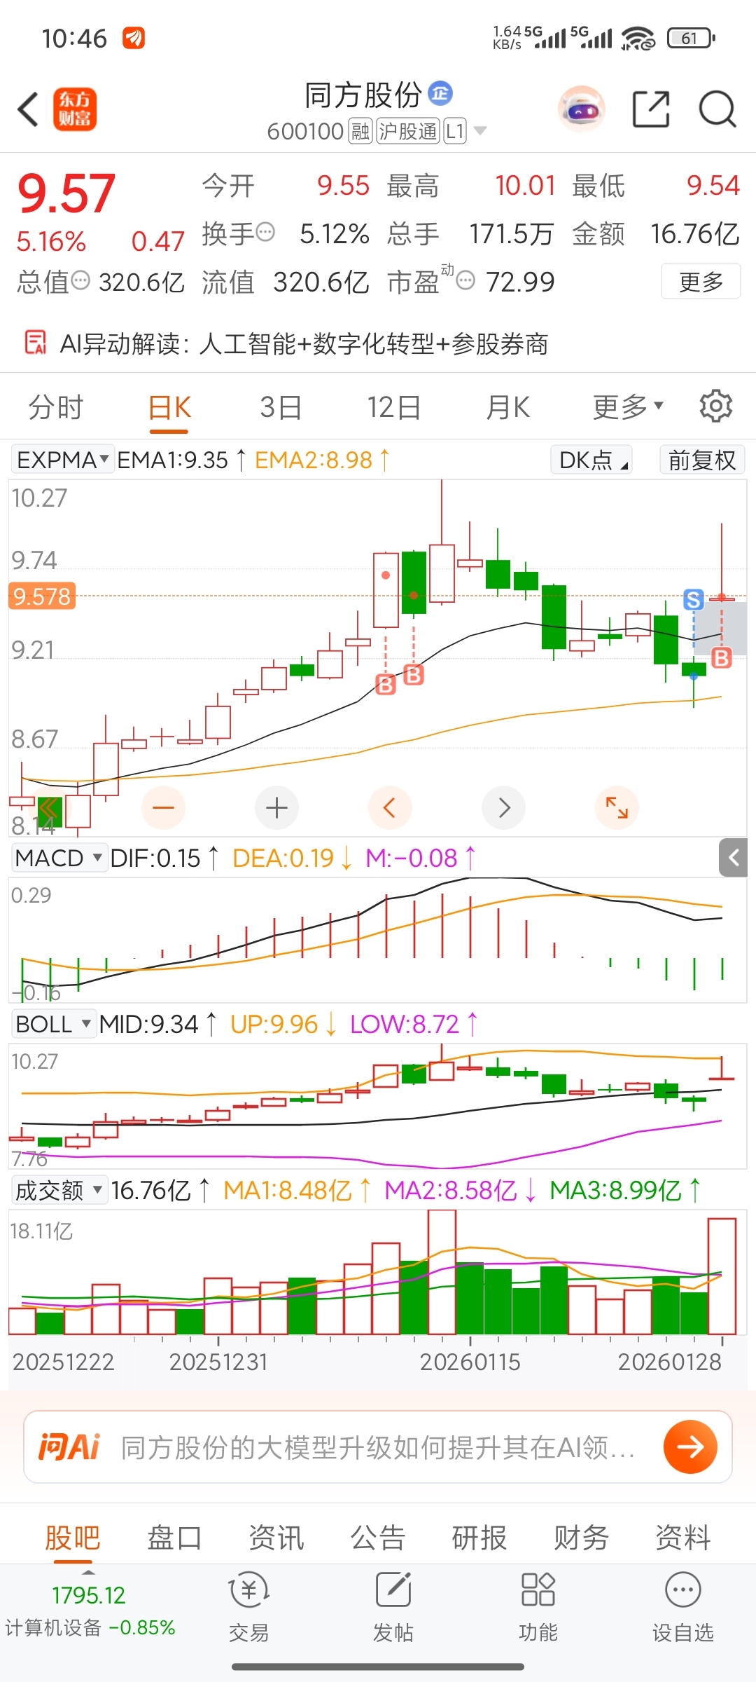This screenshot has height=1682, width=756.
Task: Expand stock code dropdown triangle
Action: 480,130
